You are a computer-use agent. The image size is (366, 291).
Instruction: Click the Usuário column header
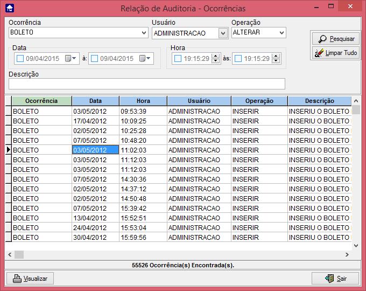(199, 101)
